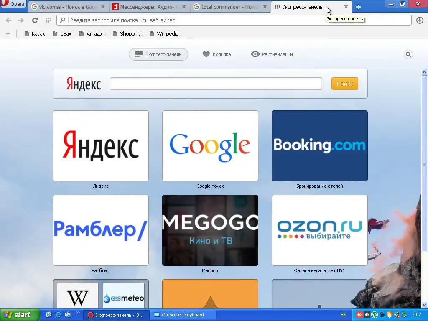Focus the address and search bar
This screenshot has width=428, height=321.
(x=234, y=20)
